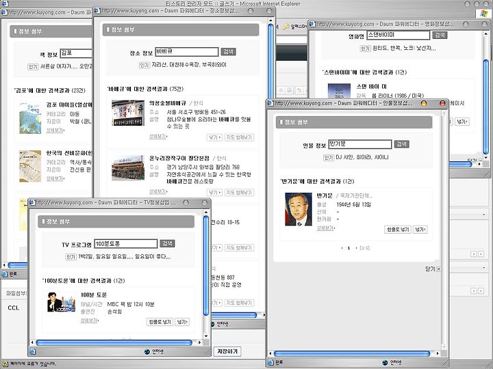Open 상세보기 link for 100분 토론
Image resolution: width=493 pixels, height=369 pixels.
click(90, 320)
